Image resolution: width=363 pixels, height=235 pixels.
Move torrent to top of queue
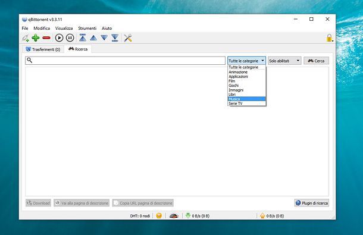click(x=83, y=37)
